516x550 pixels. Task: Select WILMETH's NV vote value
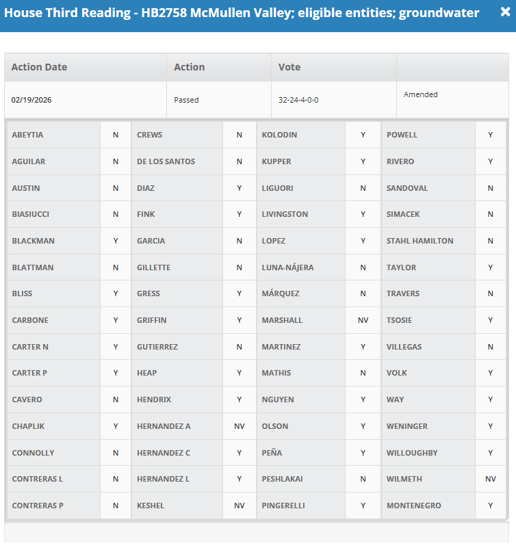tap(490, 479)
